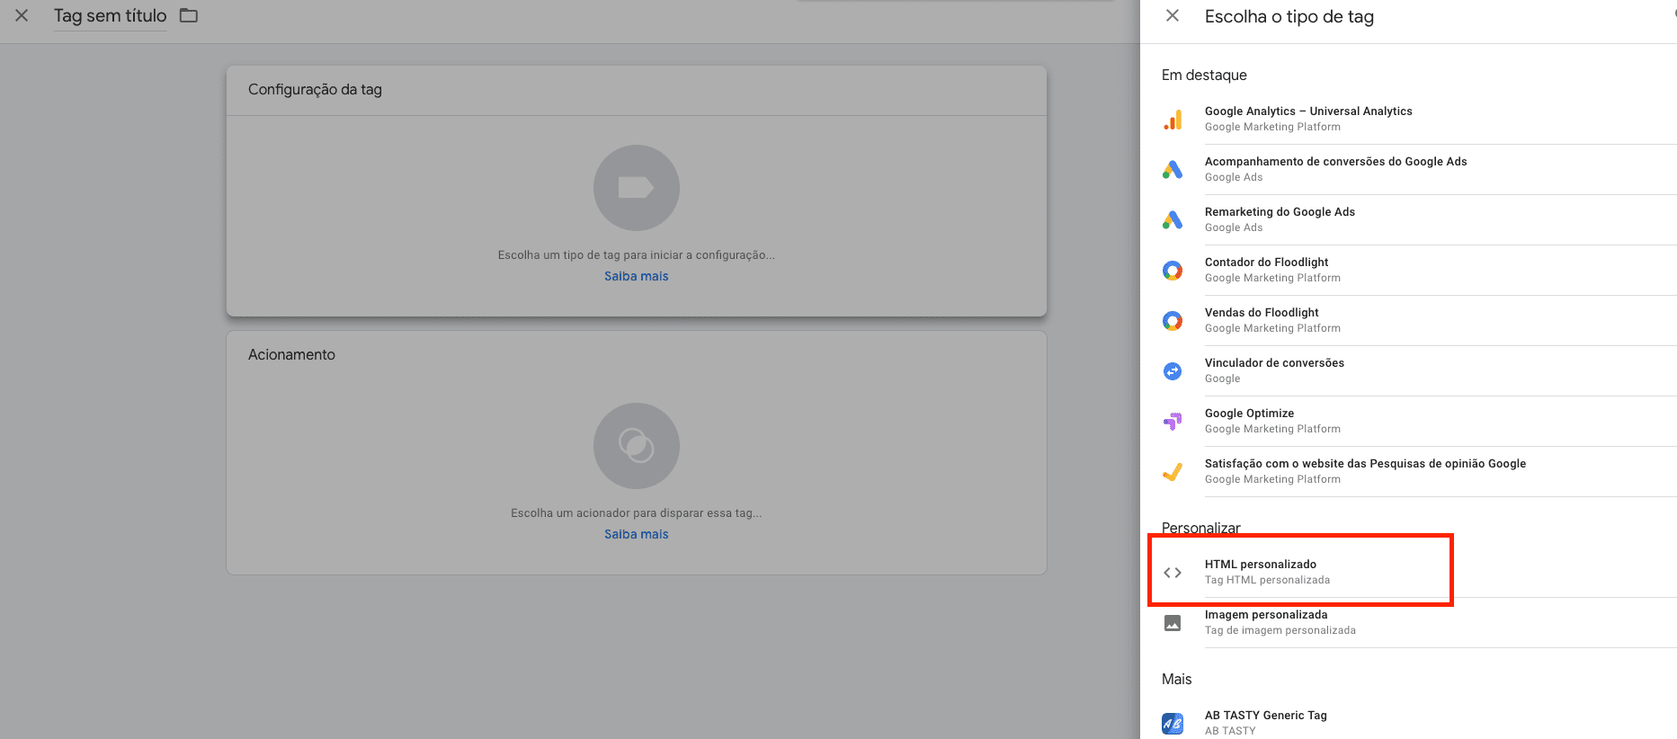The width and height of the screenshot is (1677, 739).
Task: Edit the 'Tag sem título' name field
Action: [x=111, y=16]
